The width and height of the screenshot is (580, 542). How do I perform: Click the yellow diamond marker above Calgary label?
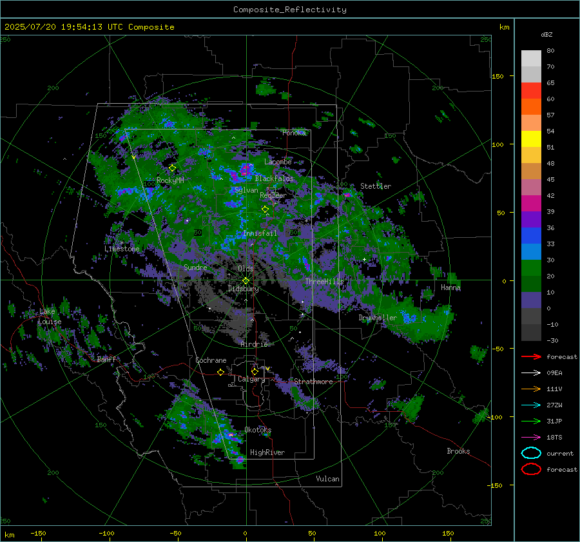[x=255, y=371]
